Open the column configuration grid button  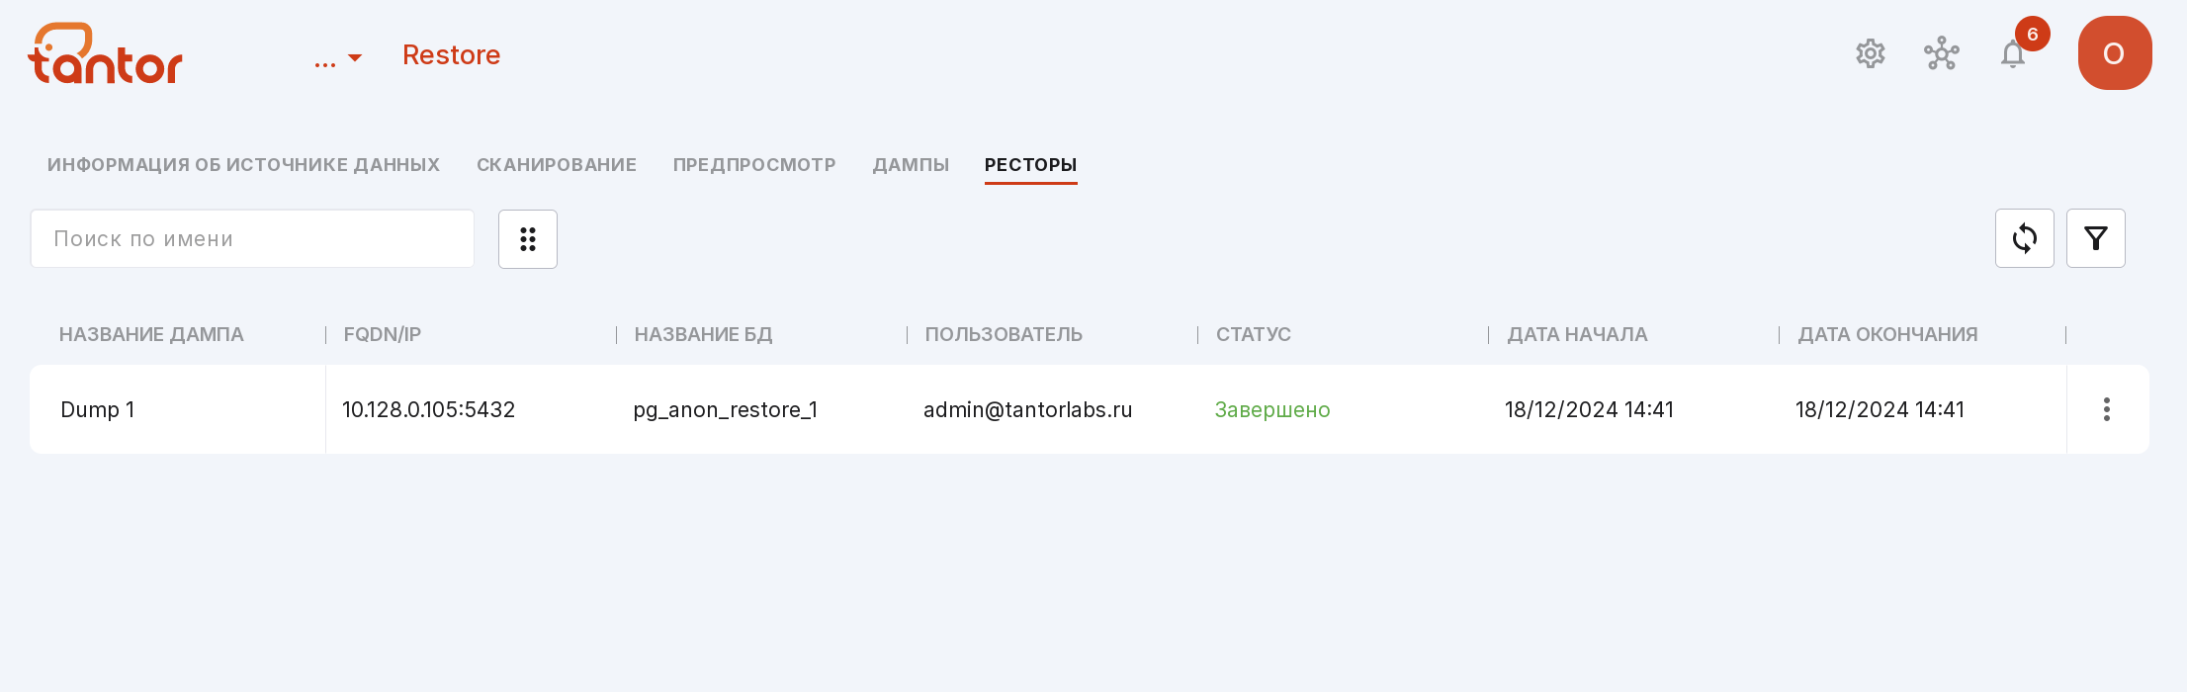[528, 239]
